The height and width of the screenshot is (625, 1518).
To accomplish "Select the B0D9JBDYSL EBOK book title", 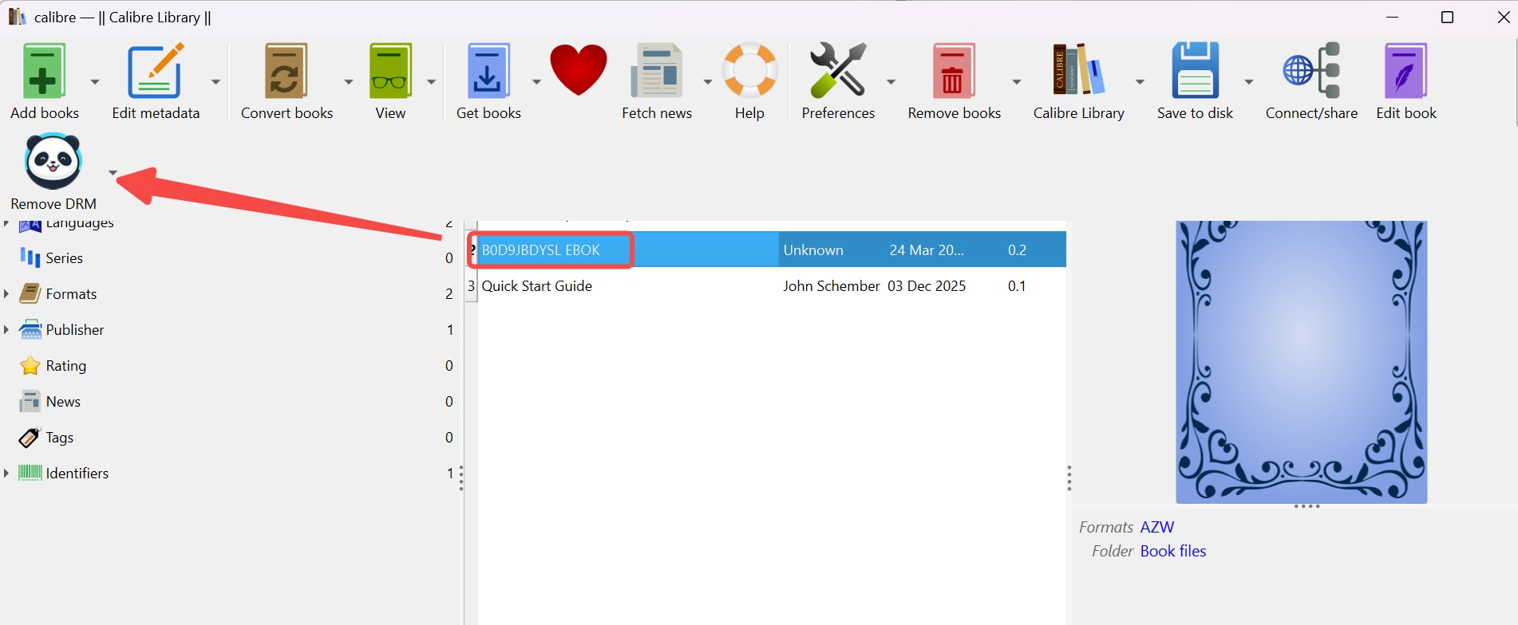I will click(x=541, y=250).
